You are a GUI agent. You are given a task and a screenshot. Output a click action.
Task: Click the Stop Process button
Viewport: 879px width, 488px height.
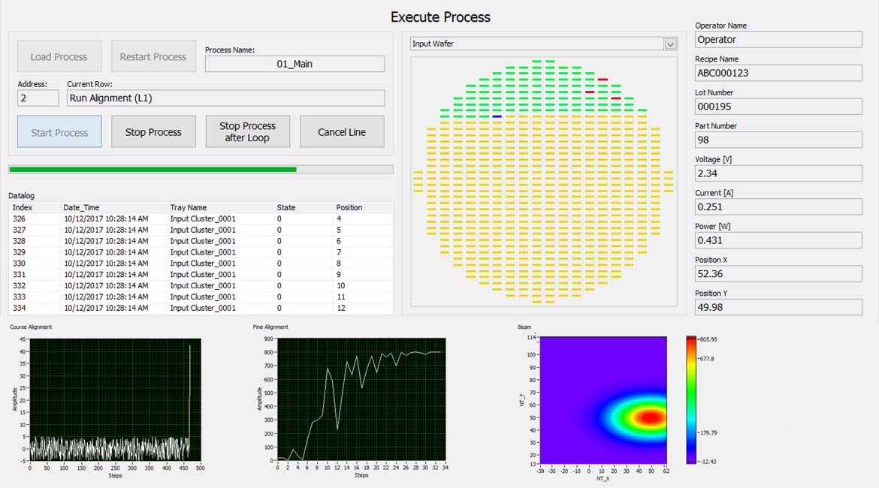[x=153, y=131]
